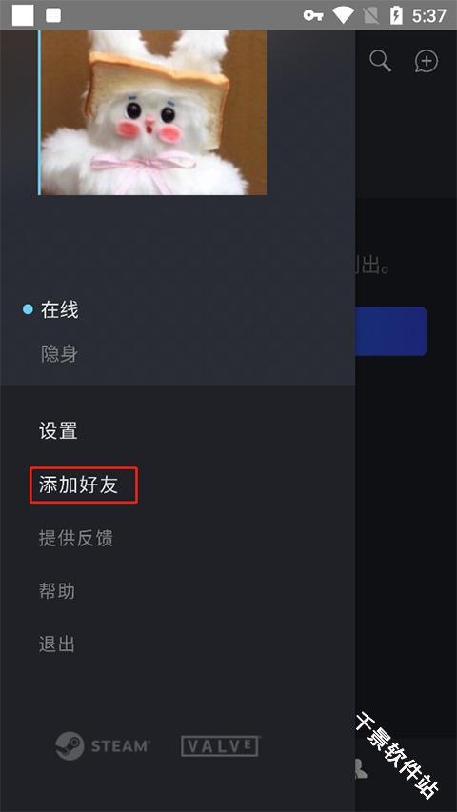Image resolution: width=457 pixels, height=812 pixels.
Task: Tap the Steam logo in the drawer
Action: [x=103, y=745]
